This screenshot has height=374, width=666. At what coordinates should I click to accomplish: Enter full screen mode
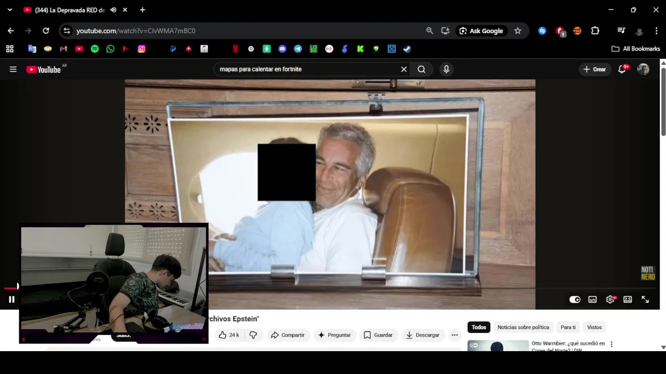(x=645, y=299)
